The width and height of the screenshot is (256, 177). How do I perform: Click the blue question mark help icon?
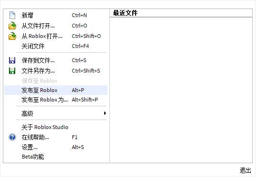click(x=12, y=137)
